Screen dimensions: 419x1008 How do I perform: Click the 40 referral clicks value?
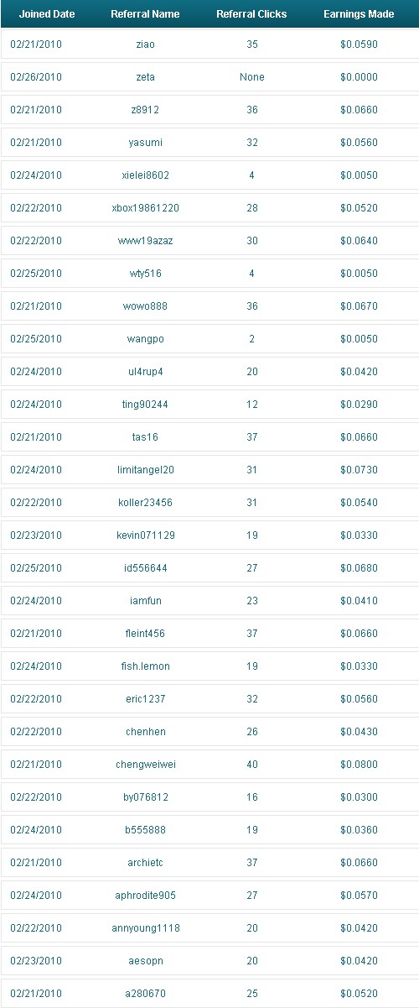pos(251,764)
